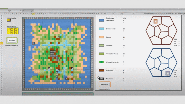
Task: Click the 'In Ex'' column header text
Action: tap(124, 18)
